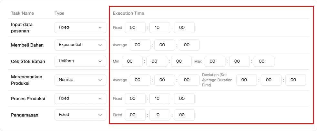The image size is (317, 131).
Task: Open Type dropdown for Merencanakan Produksi
Action: click(x=80, y=80)
